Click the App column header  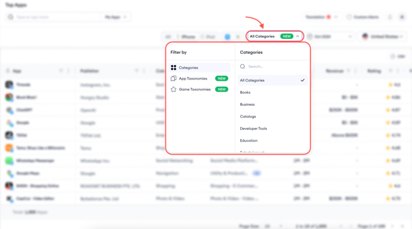pos(17,71)
